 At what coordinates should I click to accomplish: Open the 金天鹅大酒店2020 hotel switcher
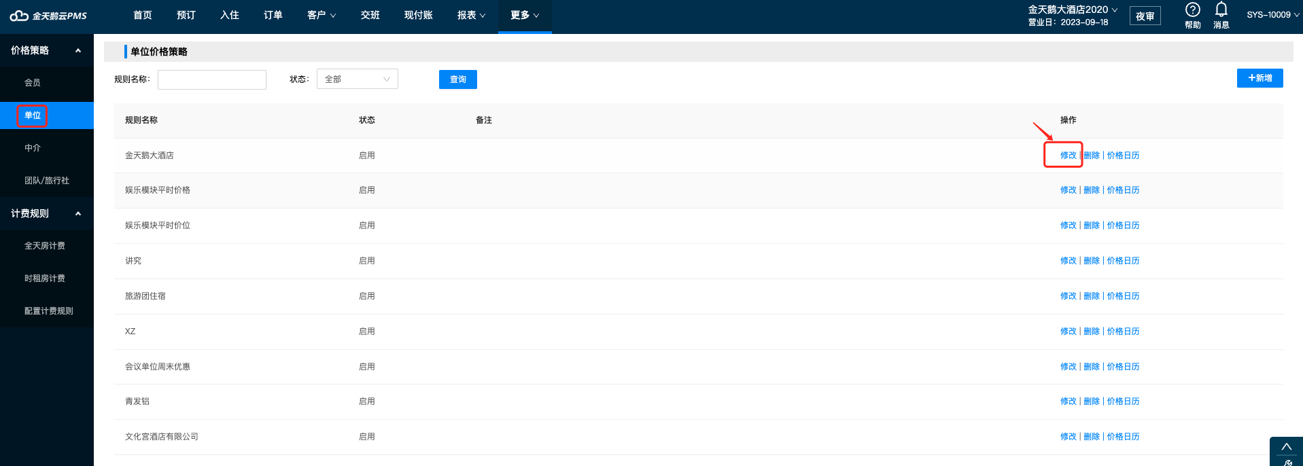coord(1073,10)
